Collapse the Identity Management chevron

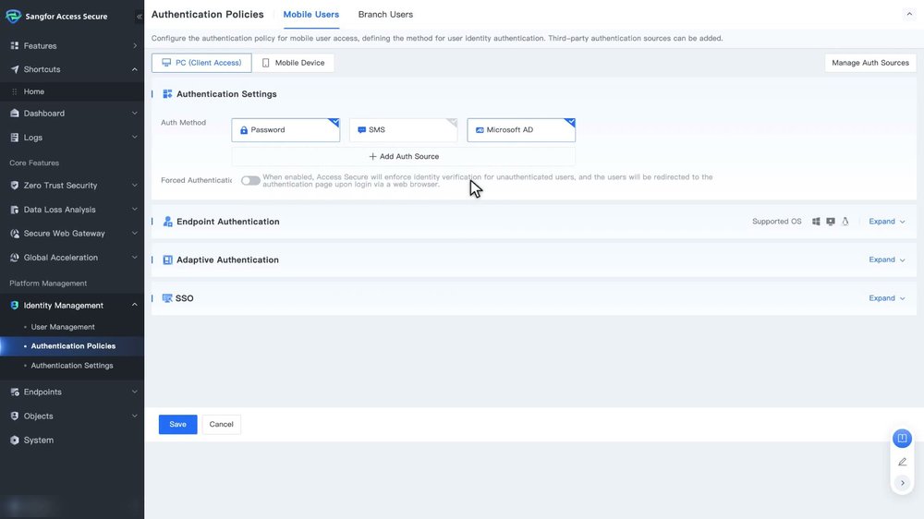click(134, 305)
